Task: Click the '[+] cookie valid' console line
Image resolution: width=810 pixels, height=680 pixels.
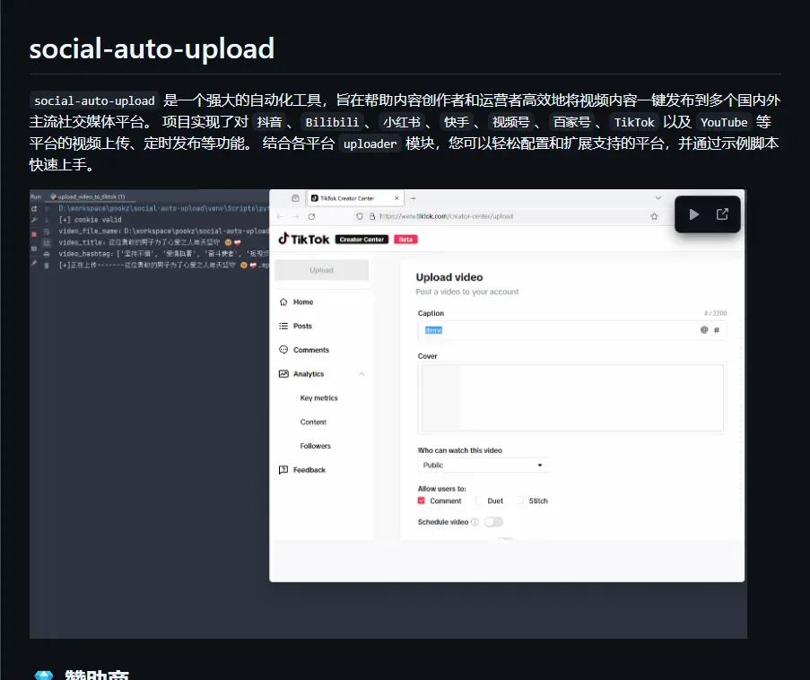Action: [91, 220]
